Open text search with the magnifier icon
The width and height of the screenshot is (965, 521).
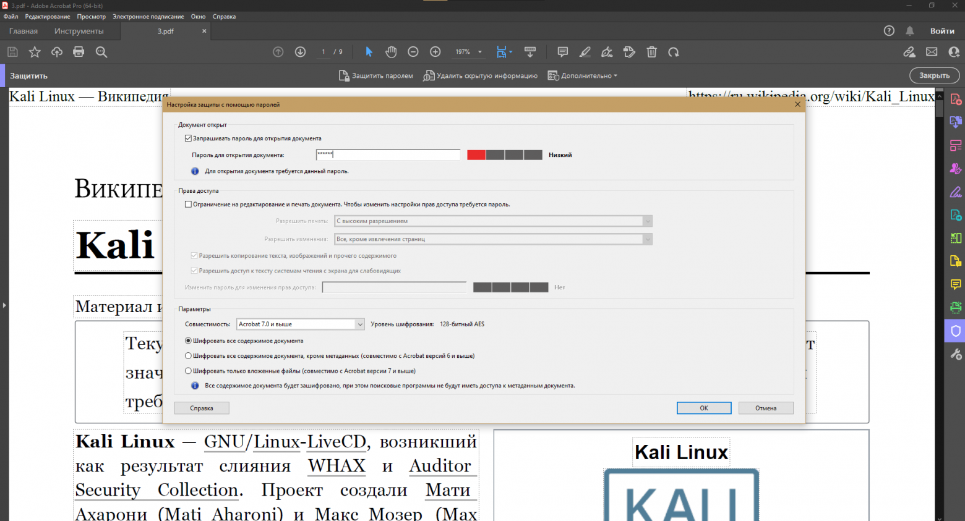tap(101, 52)
